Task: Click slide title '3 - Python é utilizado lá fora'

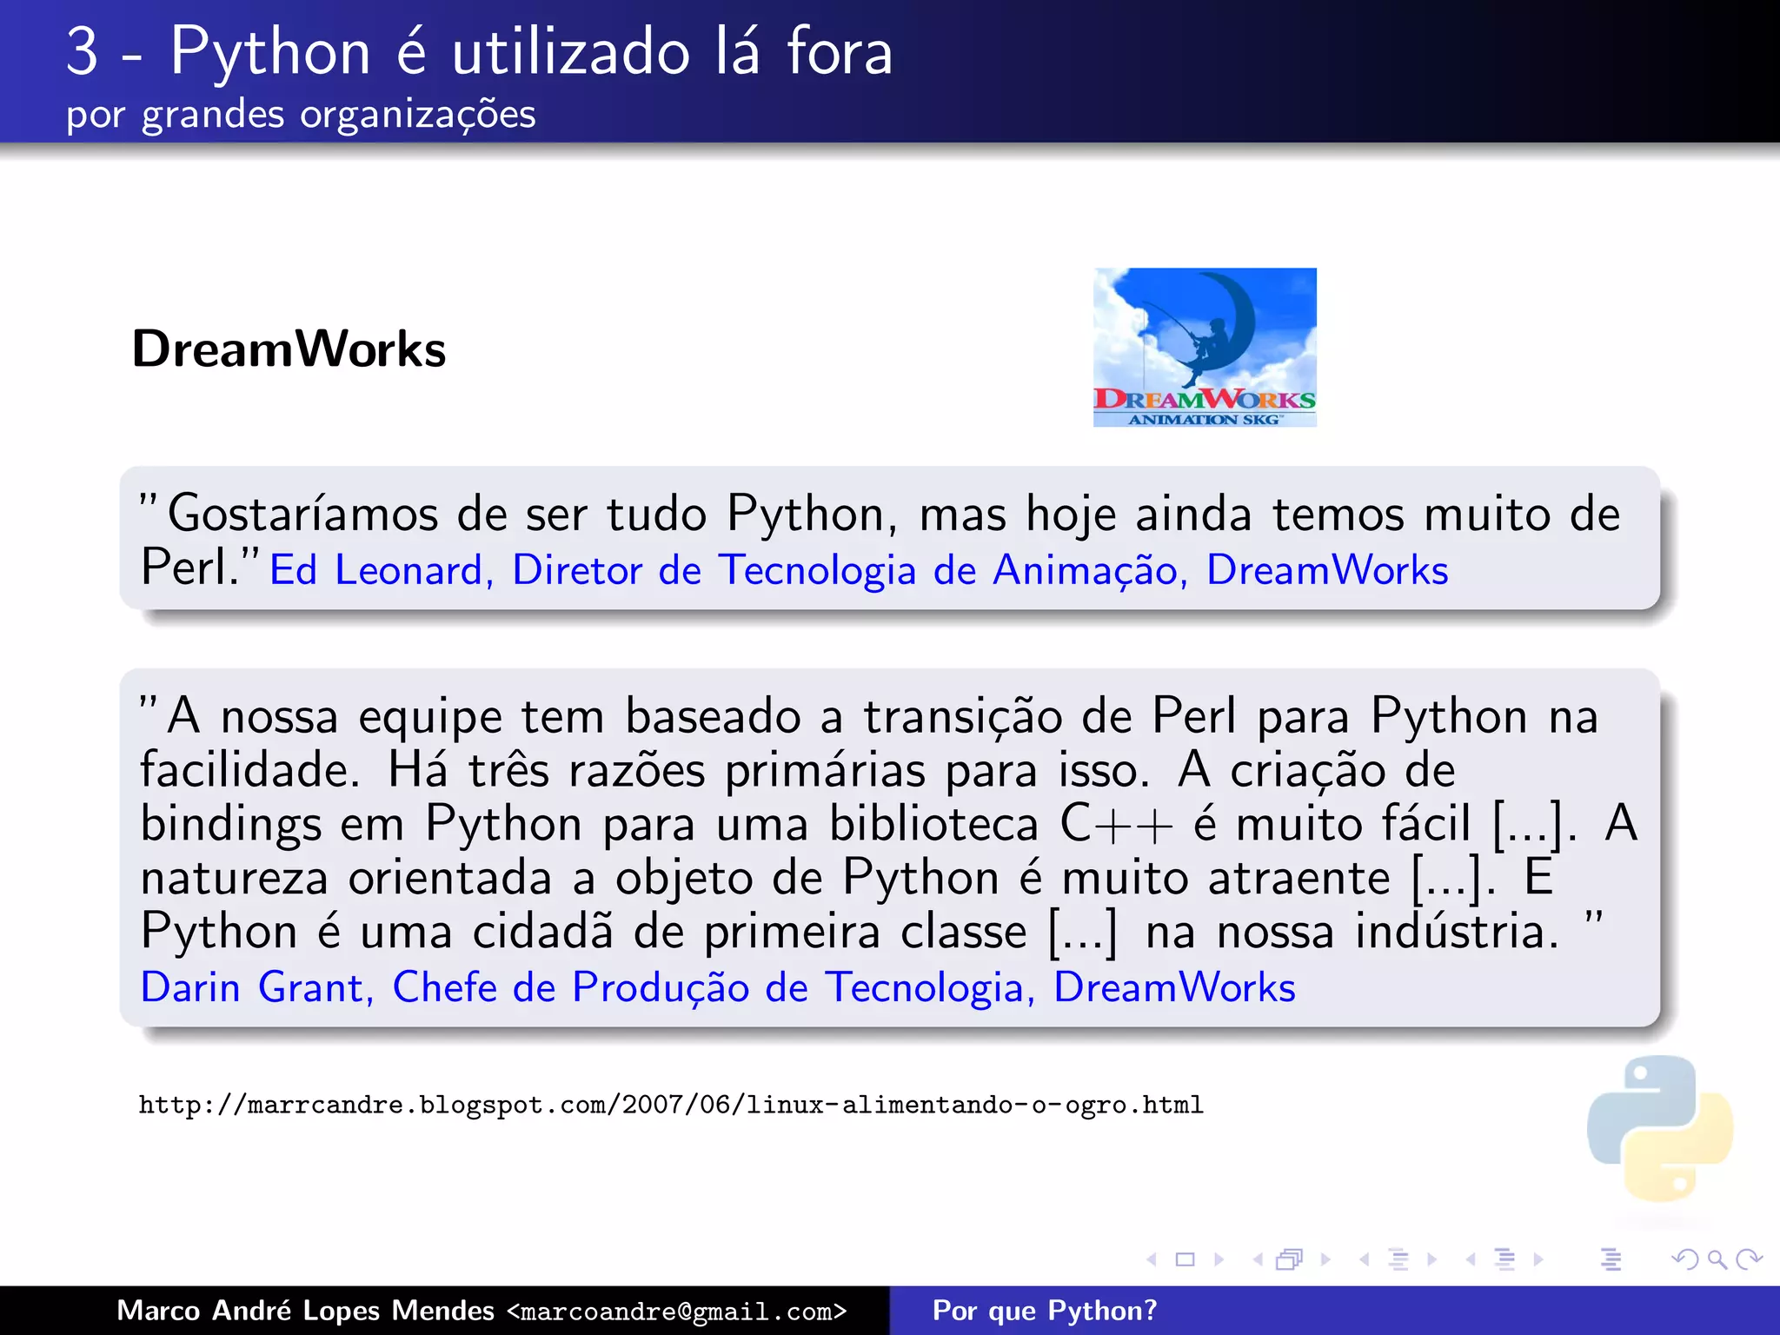Action: coord(480,52)
